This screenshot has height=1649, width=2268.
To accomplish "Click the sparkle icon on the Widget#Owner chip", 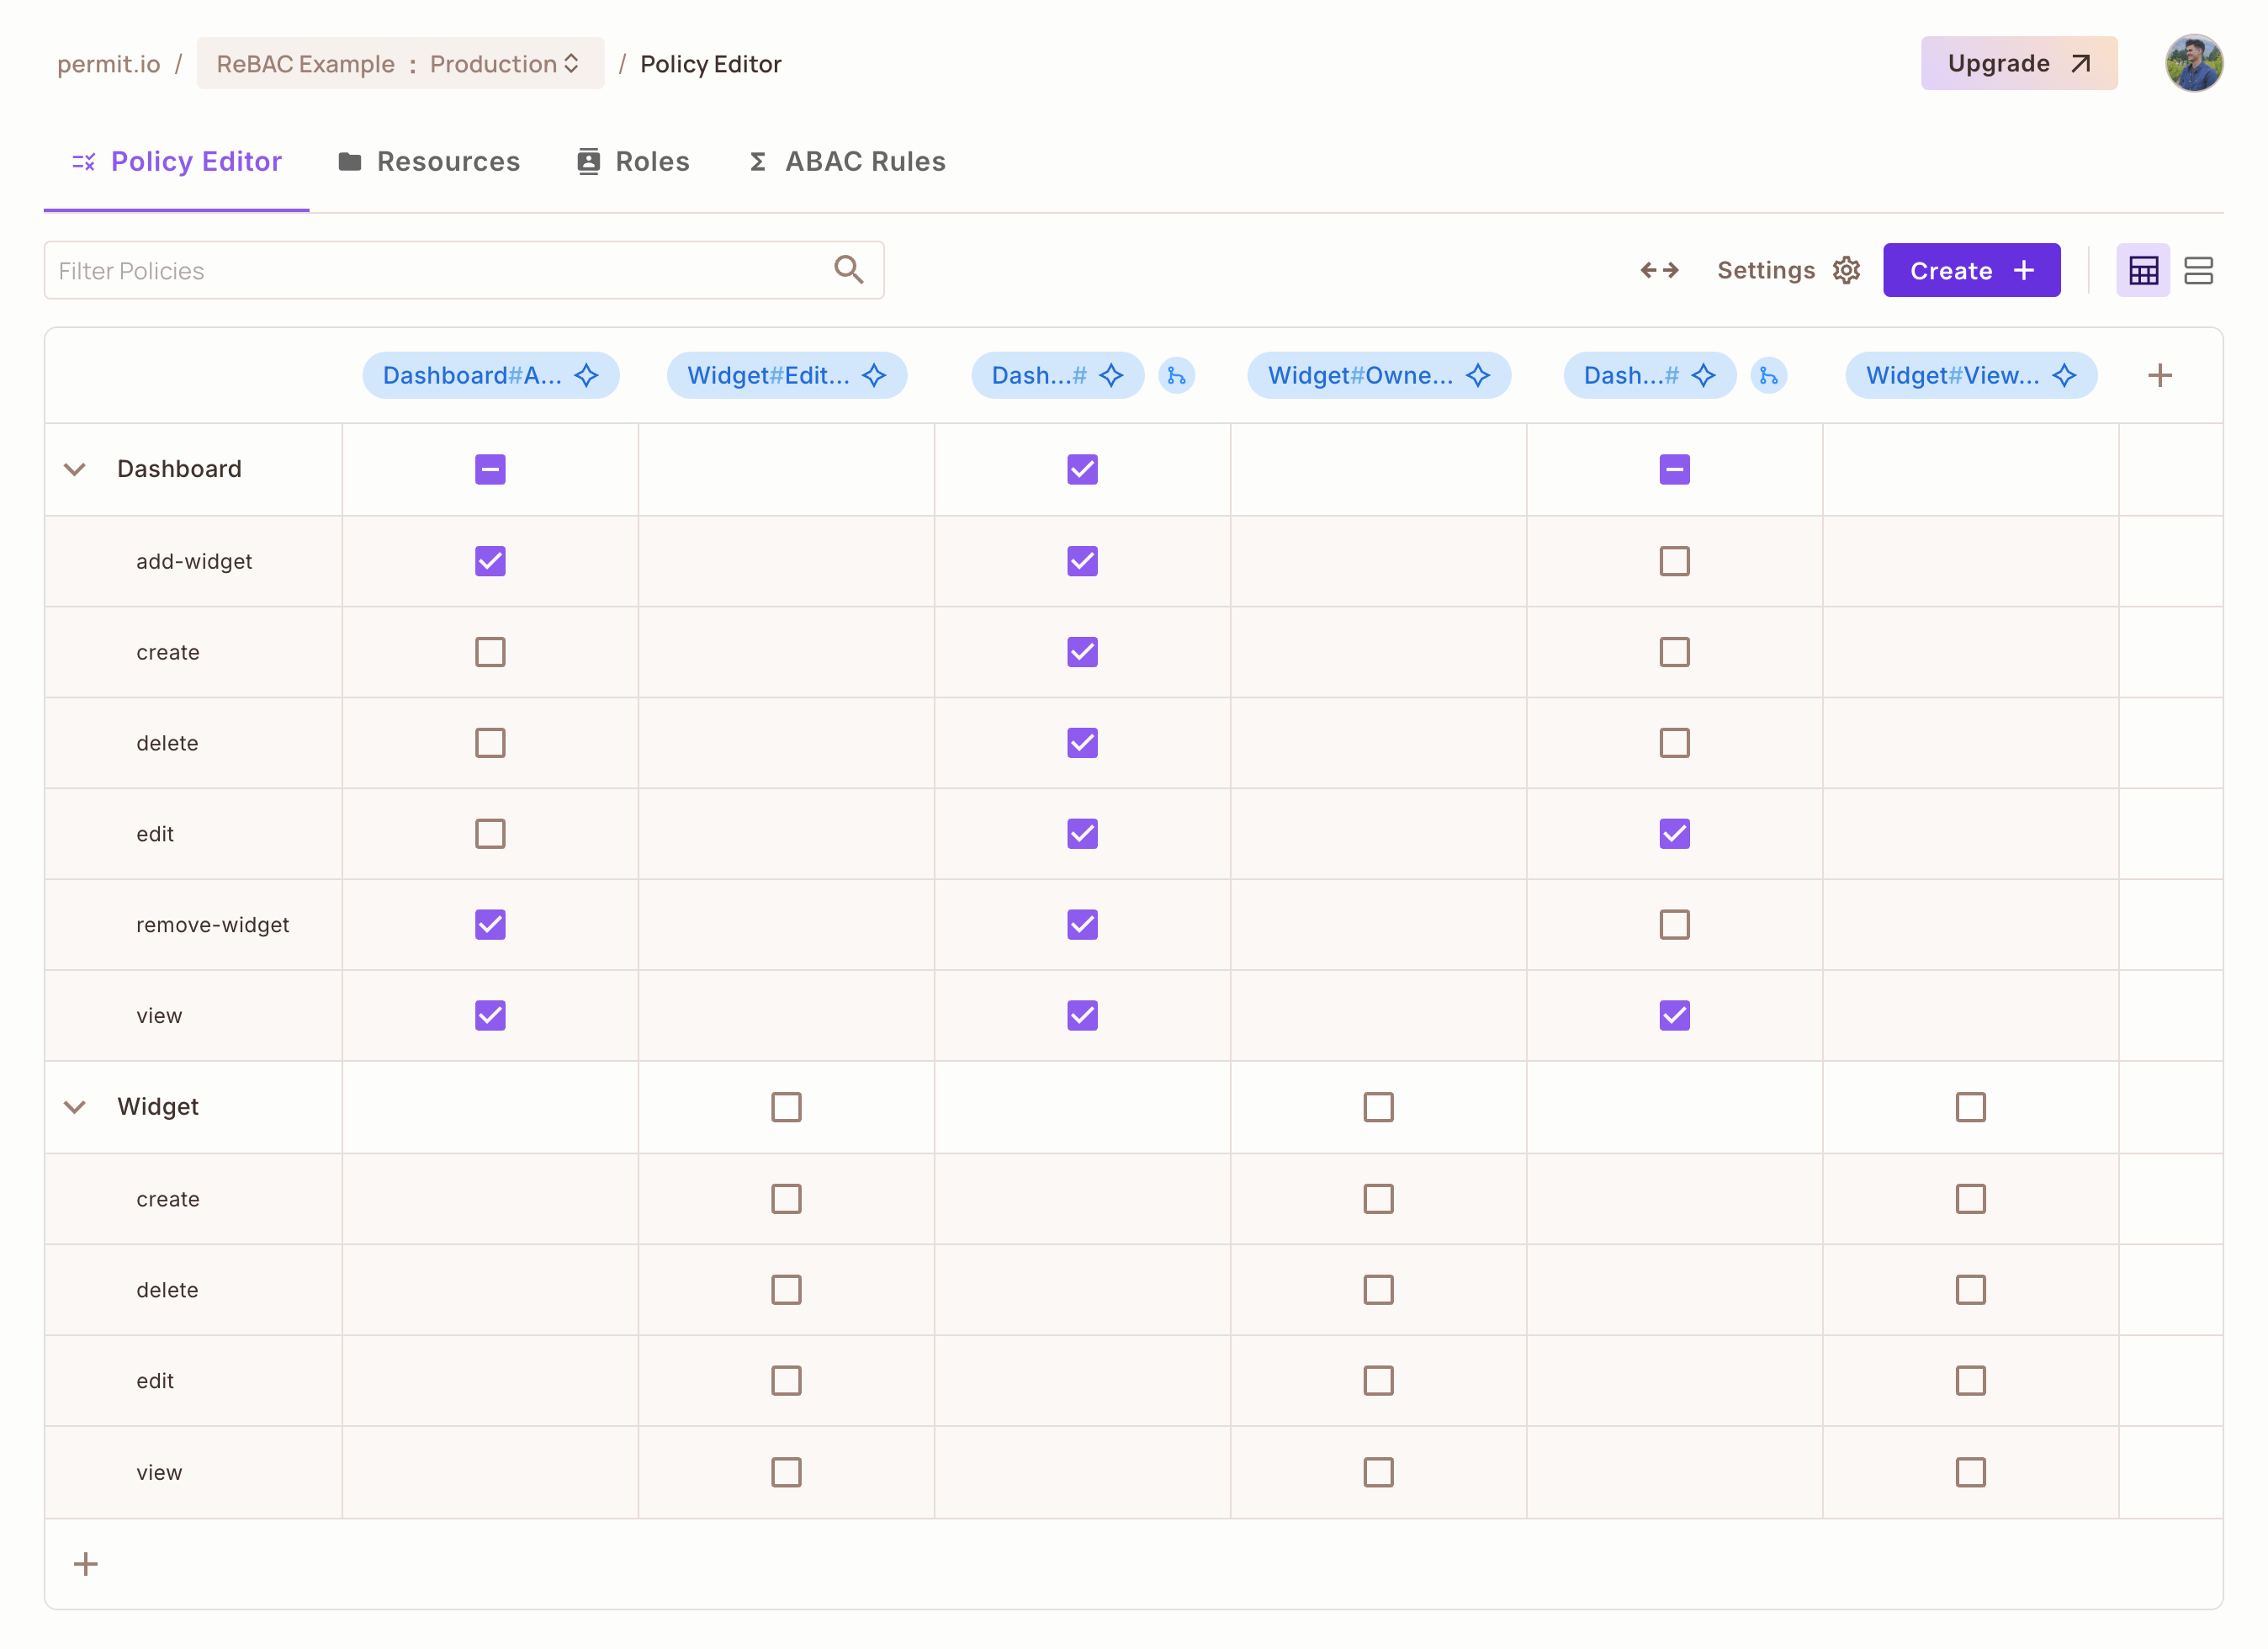I will tap(1477, 375).
